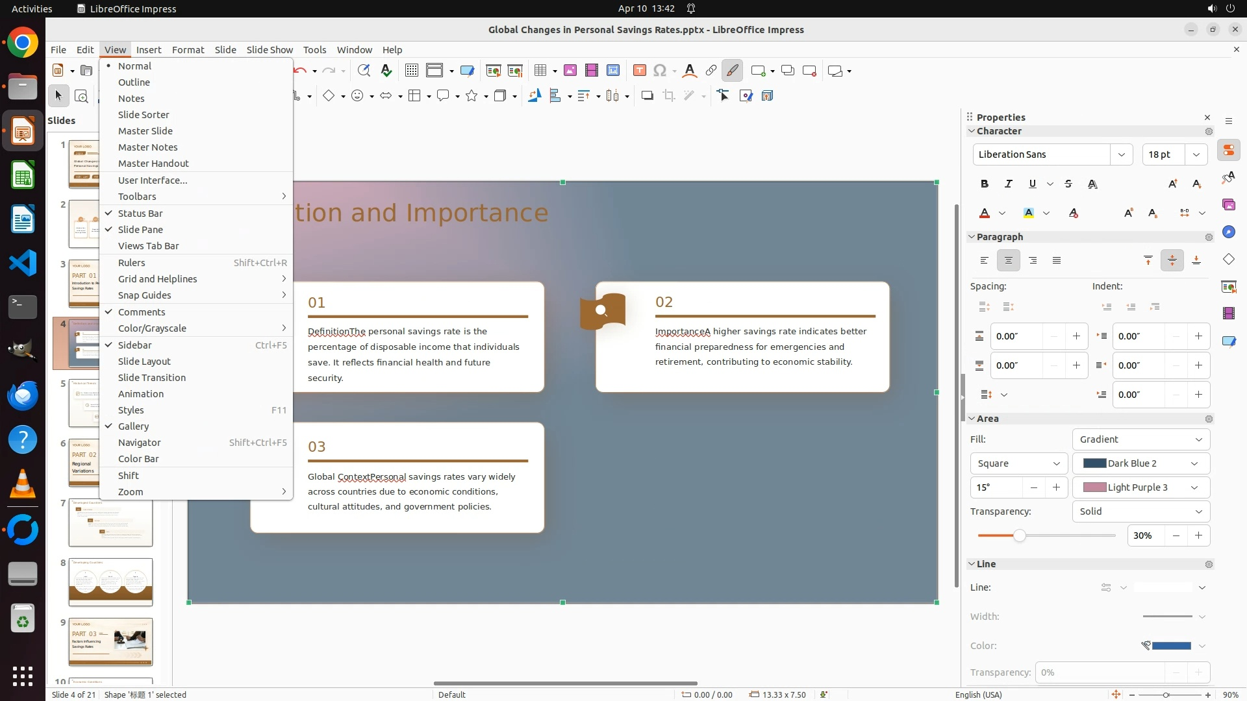Click the Italic icon in Character panel
Screen dimensions: 1247x701
click(x=1008, y=184)
